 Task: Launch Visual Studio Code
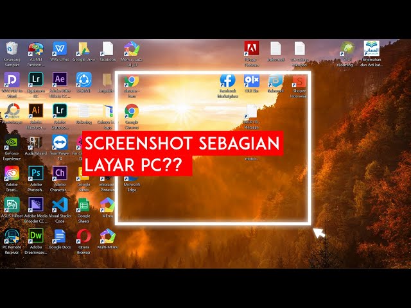[x=60, y=205]
